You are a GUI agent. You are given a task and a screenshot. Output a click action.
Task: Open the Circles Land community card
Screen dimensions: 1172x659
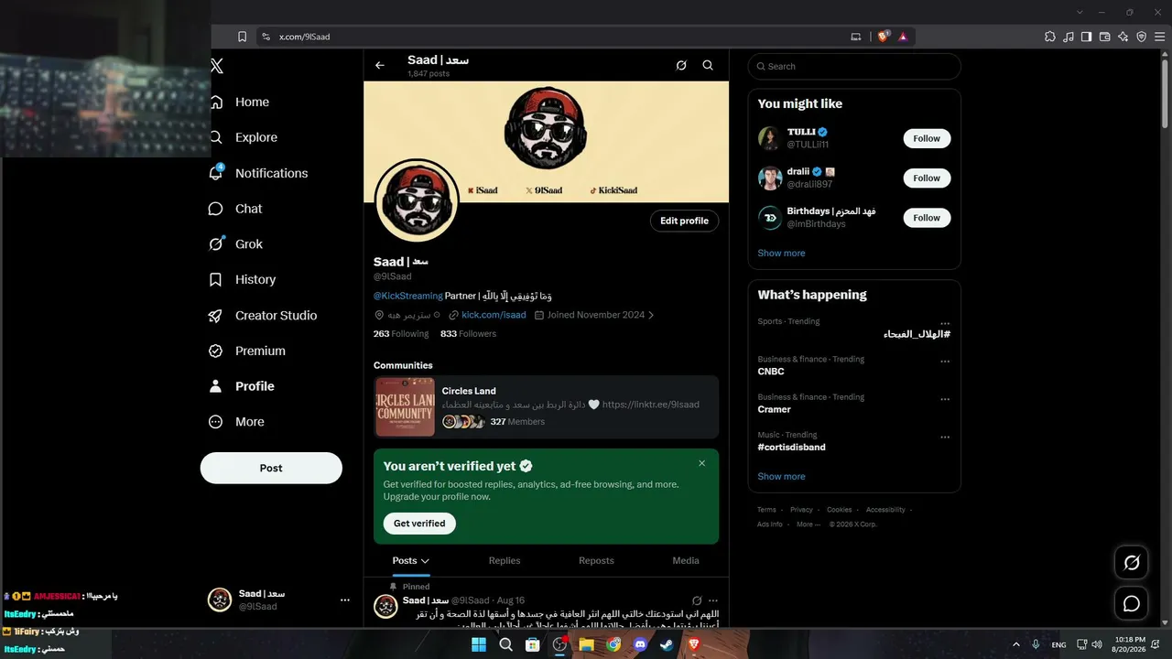[546, 407]
